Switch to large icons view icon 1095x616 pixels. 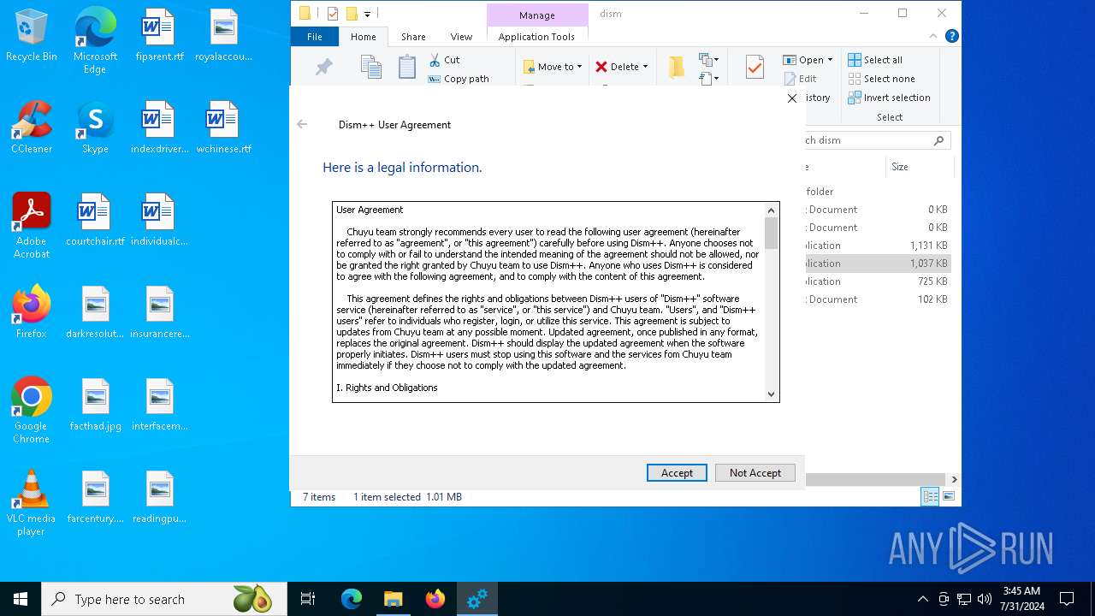[948, 496]
